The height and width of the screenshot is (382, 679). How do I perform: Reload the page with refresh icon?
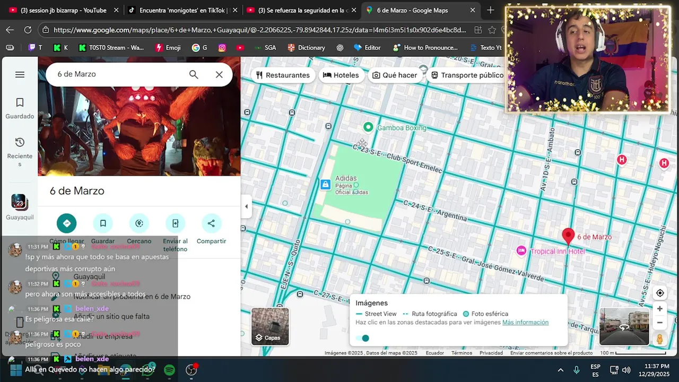click(x=28, y=30)
